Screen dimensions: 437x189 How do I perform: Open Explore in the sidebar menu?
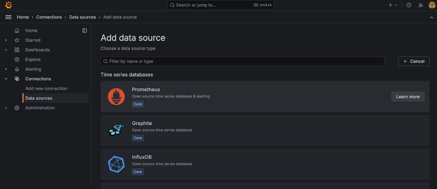tap(33, 60)
